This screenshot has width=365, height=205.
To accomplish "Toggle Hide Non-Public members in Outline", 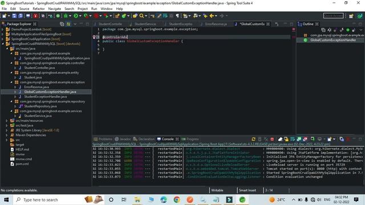I will pyautogui.click(x=348, y=30).
